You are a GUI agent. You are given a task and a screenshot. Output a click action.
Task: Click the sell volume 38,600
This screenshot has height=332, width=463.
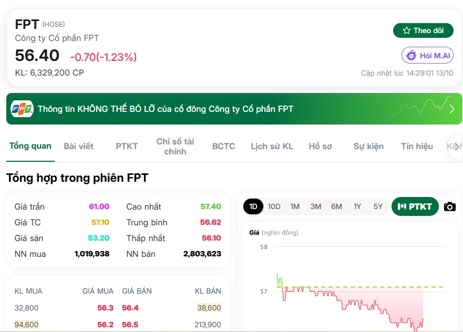point(209,308)
